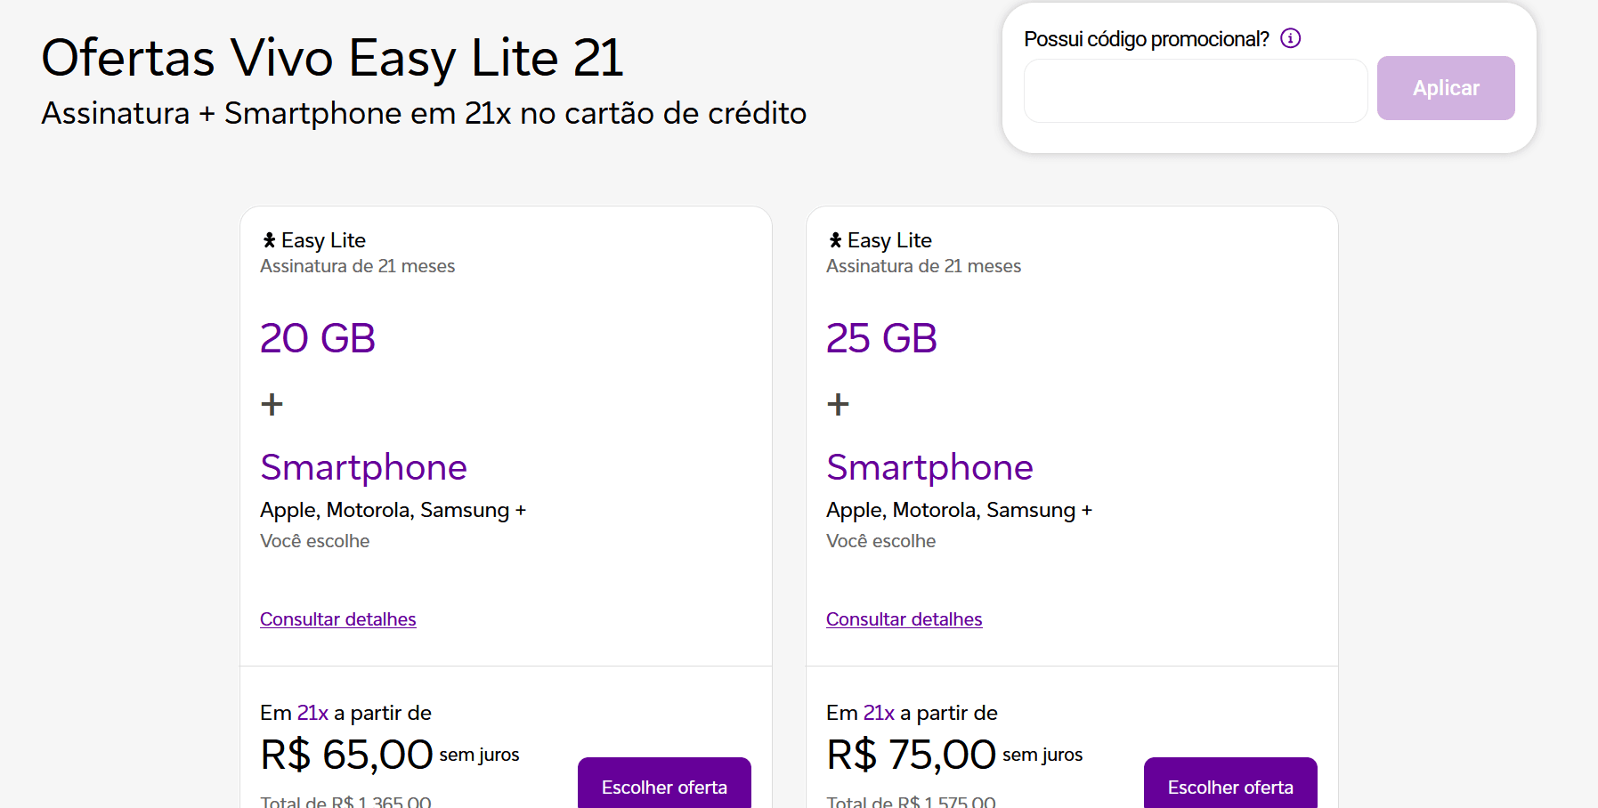Click the promotional code input field
1598x808 pixels.
(1195, 91)
